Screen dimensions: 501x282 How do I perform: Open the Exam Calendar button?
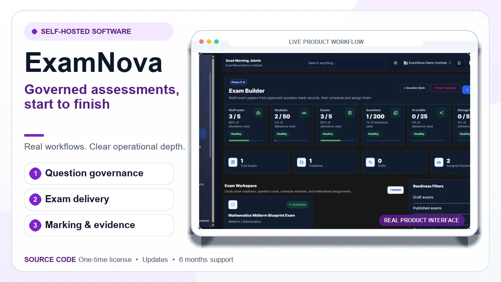pyautogui.click(x=445, y=88)
